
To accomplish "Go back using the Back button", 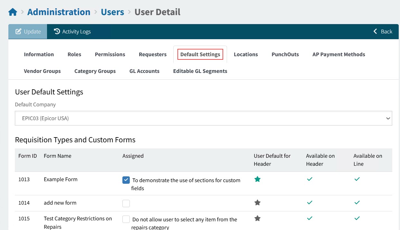I will [x=383, y=31].
